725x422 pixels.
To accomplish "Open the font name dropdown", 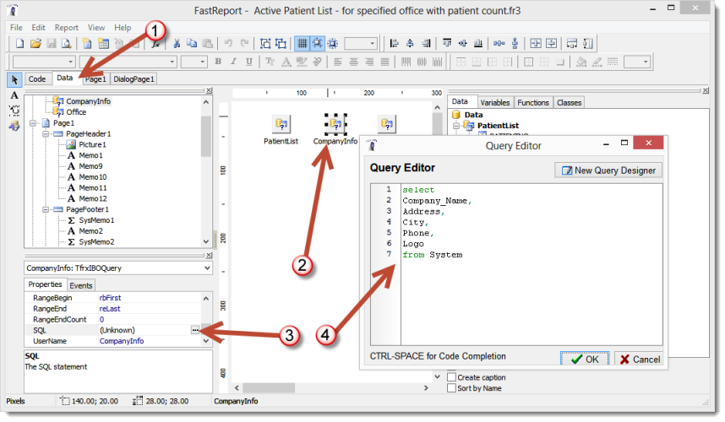I will click(x=172, y=62).
